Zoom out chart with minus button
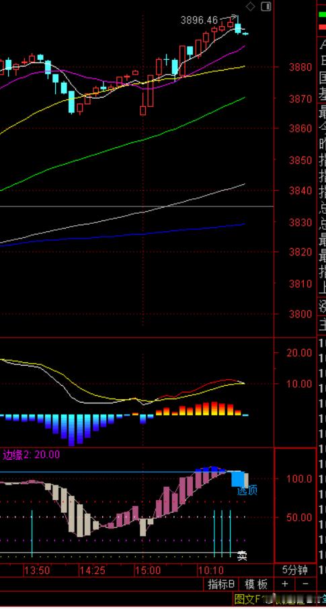 coord(305,583)
